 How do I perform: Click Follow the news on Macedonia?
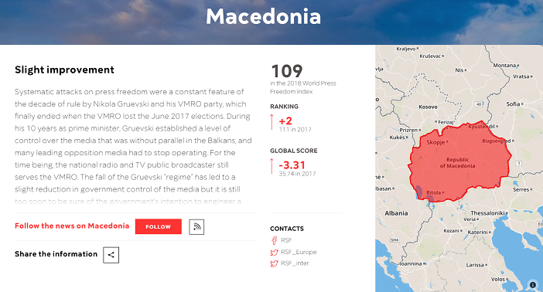click(x=72, y=226)
